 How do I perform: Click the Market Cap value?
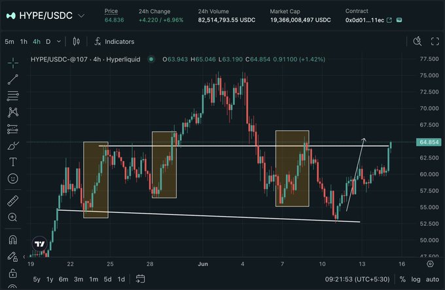click(300, 20)
